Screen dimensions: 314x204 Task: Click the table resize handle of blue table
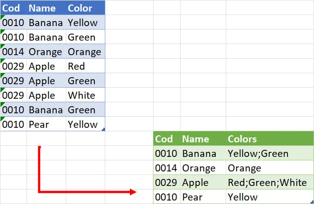pyautogui.click(x=103, y=129)
